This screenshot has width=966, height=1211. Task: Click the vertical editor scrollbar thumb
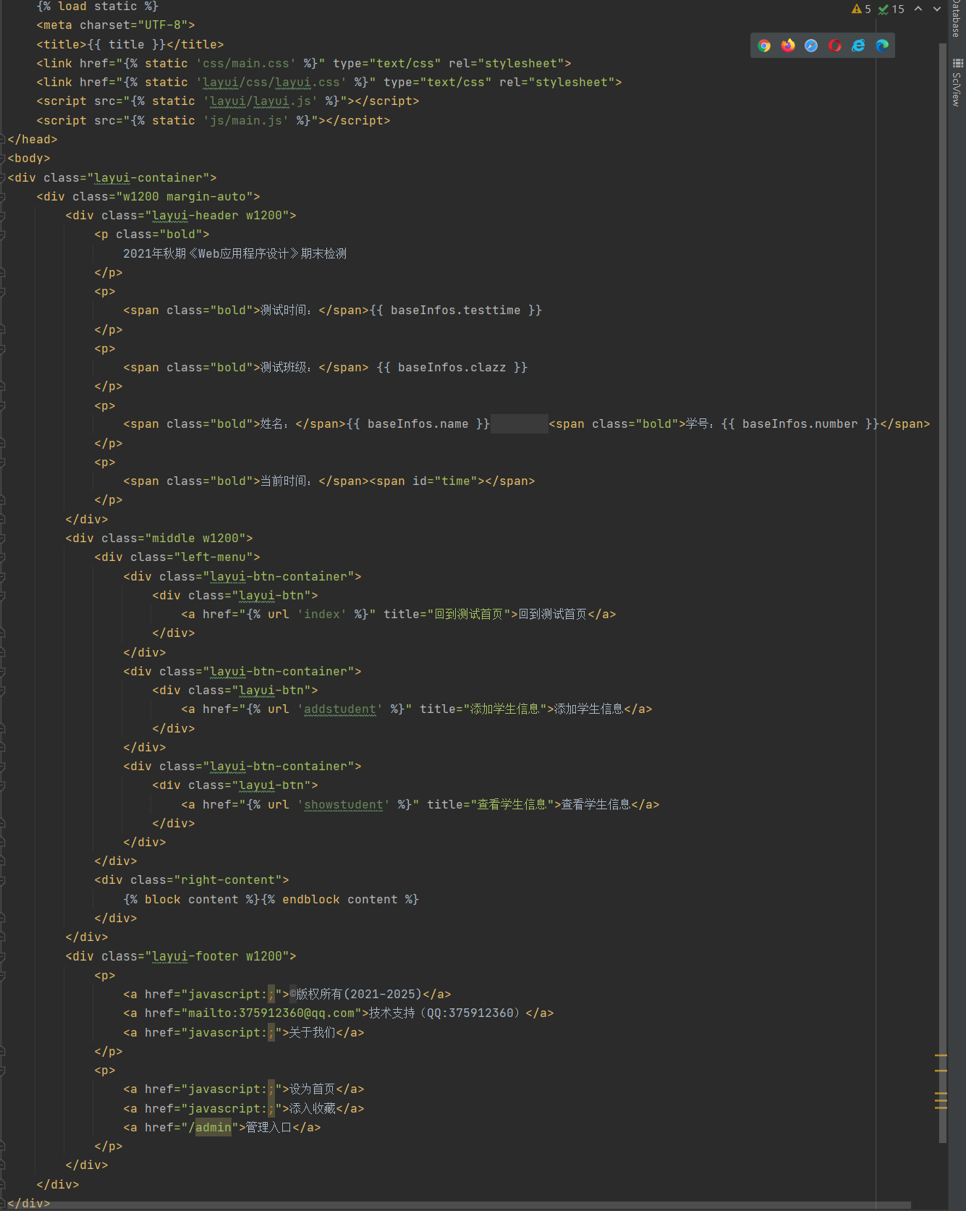point(942,594)
